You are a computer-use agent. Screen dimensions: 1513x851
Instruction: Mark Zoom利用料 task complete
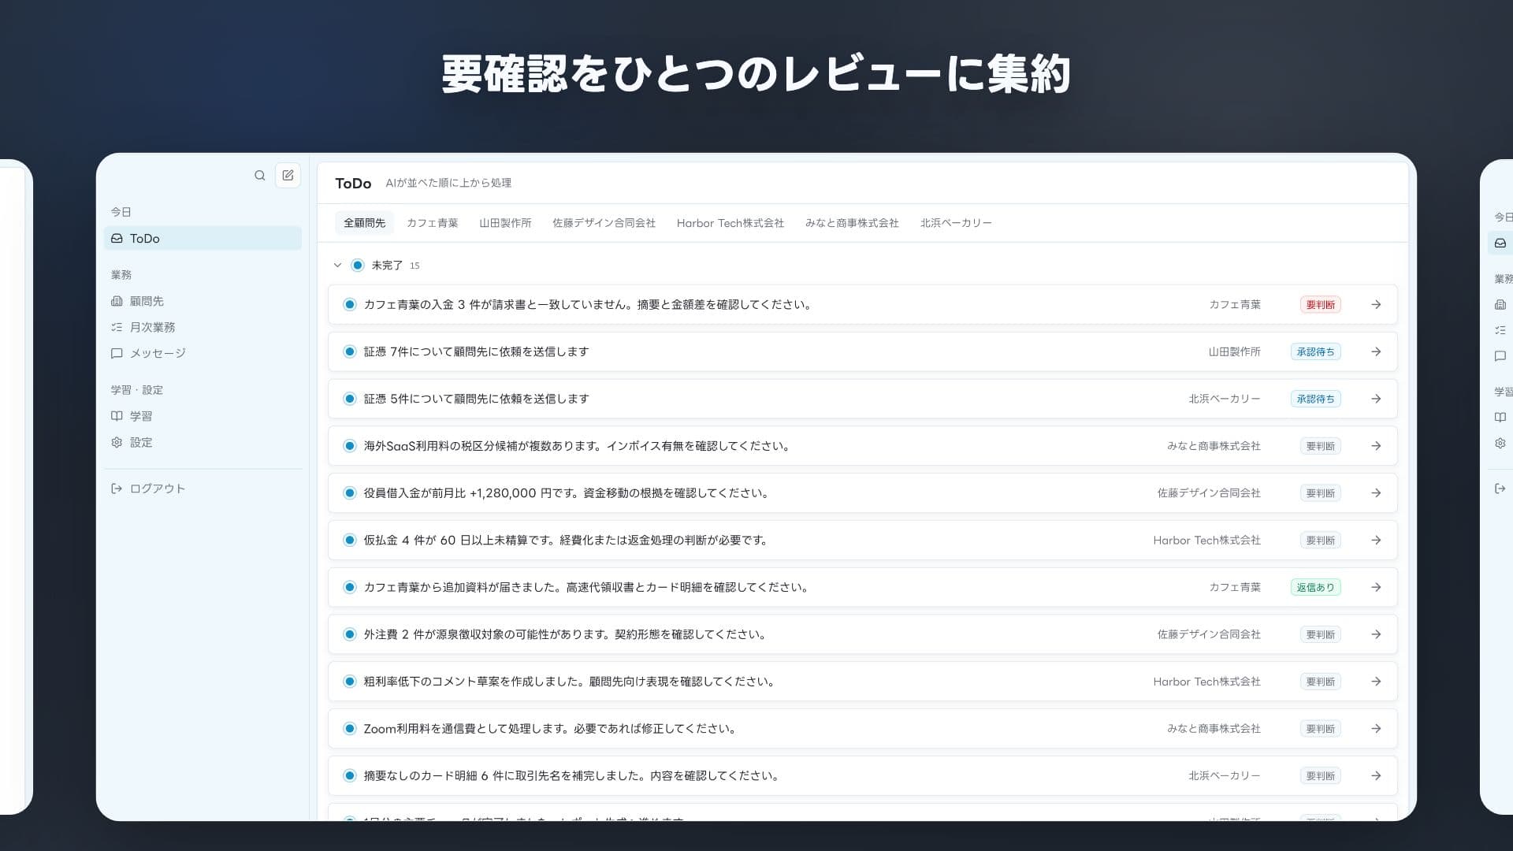coord(350,729)
